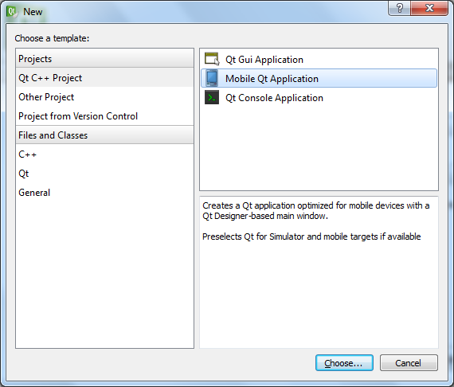Close the New dialog window
The image size is (454, 387).
click(x=429, y=8)
